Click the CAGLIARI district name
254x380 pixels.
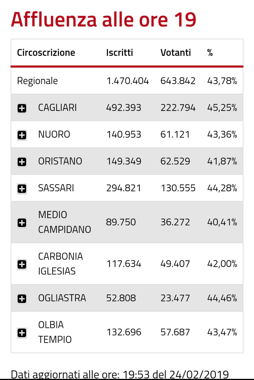coord(57,108)
